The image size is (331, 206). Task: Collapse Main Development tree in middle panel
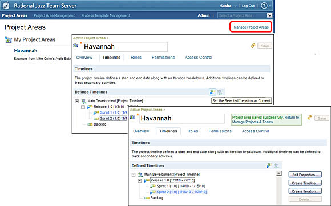(x=77, y=101)
